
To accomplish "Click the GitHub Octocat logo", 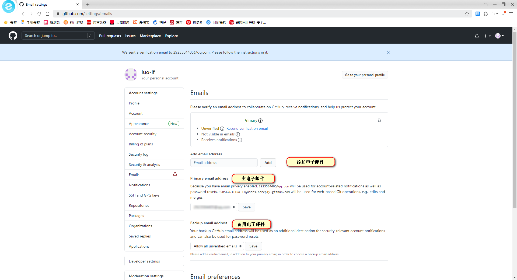I will tap(13, 36).
